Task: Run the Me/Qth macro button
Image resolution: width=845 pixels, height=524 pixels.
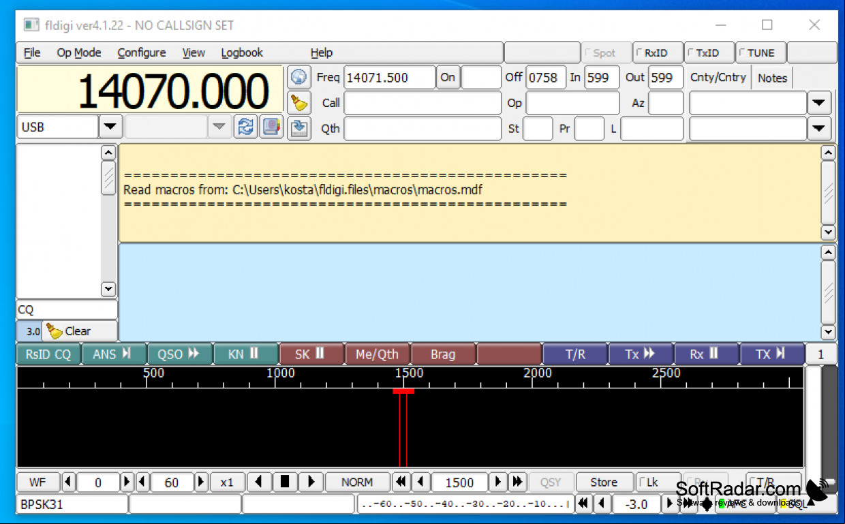Action: (x=377, y=354)
